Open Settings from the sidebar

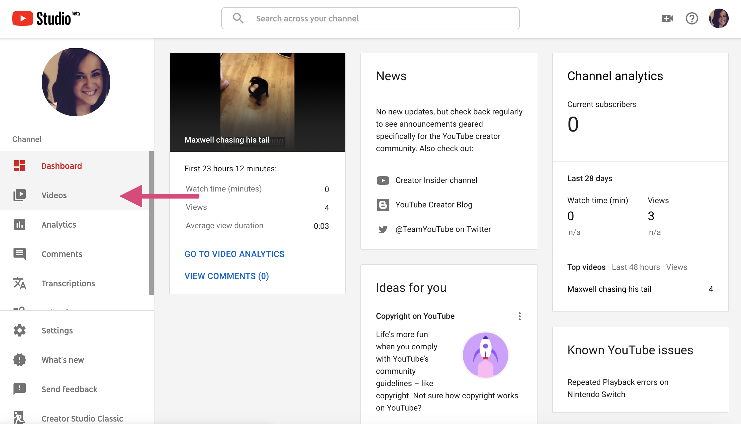(x=77, y=330)
